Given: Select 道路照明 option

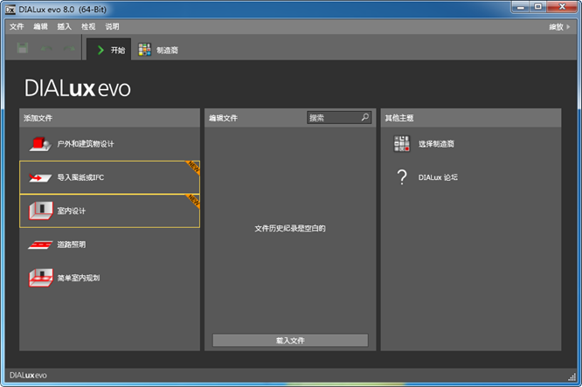Looking at the screenshot, I should pyautogui.click(x=109, y=245).
